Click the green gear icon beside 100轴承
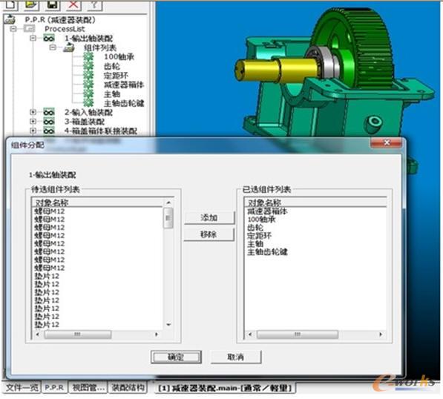 coord(88,57)
